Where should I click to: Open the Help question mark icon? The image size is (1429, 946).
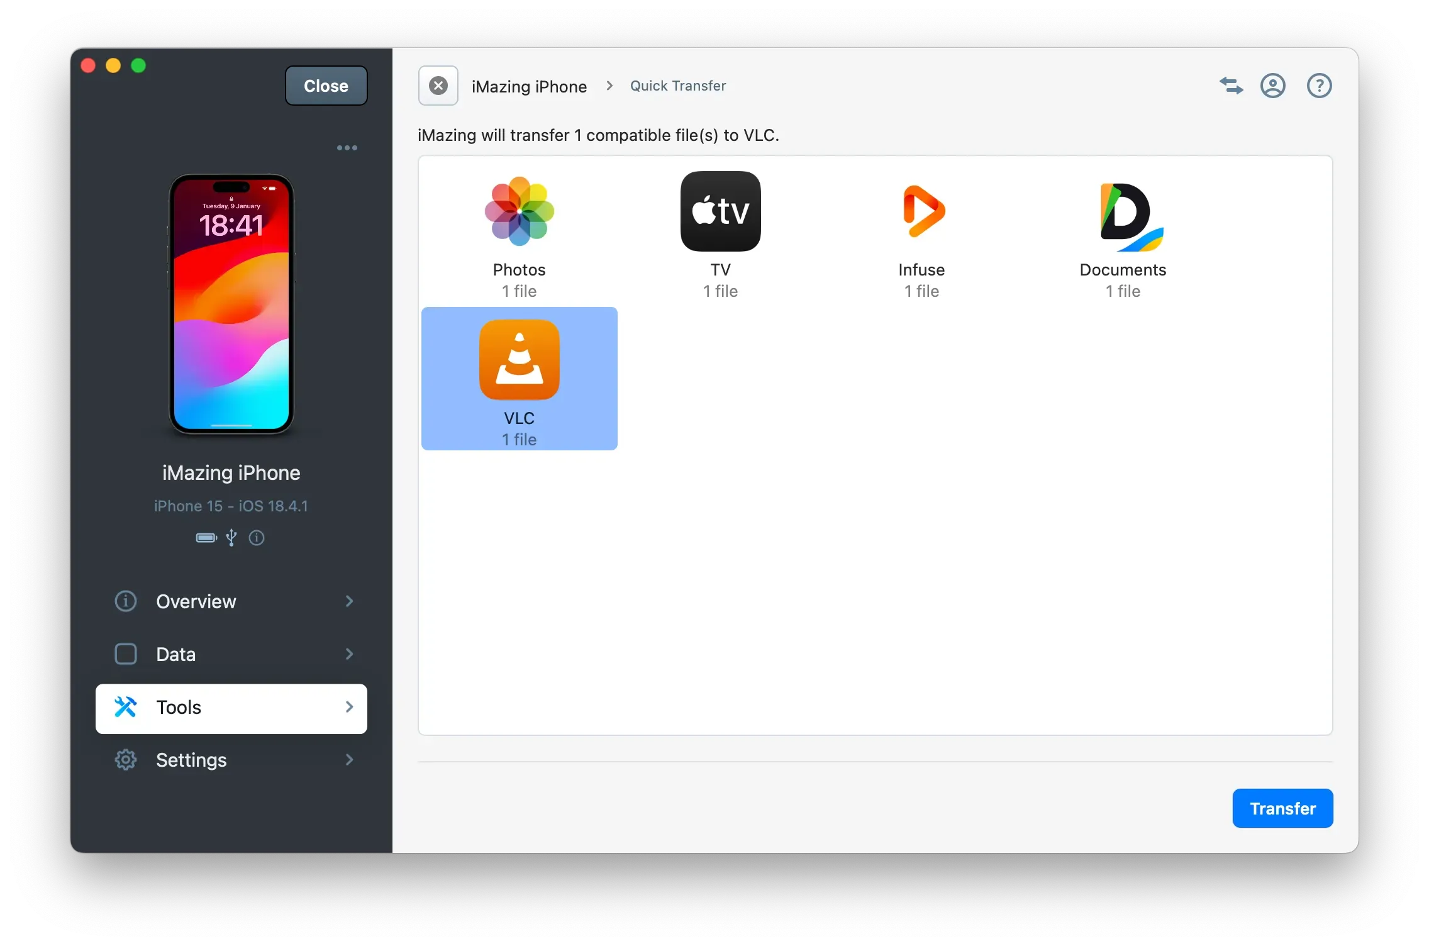(1319, 86)
